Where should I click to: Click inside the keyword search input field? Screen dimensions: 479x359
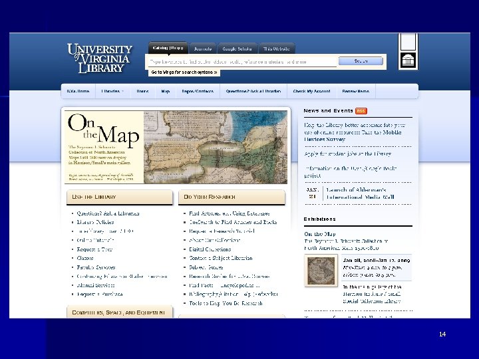[x=243, y=62]
